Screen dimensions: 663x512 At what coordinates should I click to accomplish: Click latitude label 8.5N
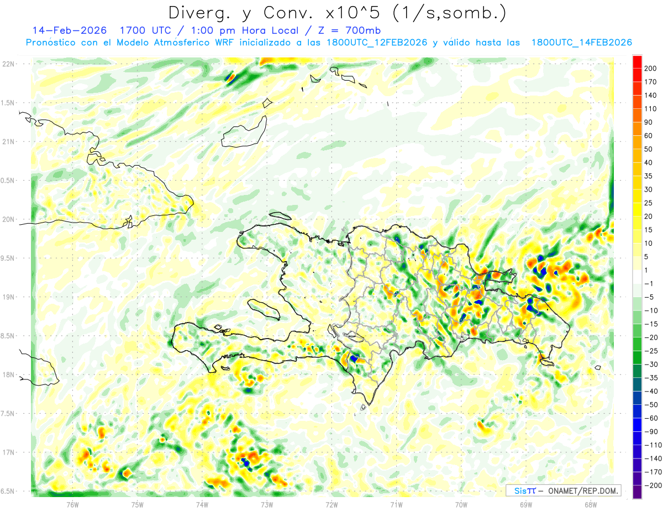(x=8, y=336)
